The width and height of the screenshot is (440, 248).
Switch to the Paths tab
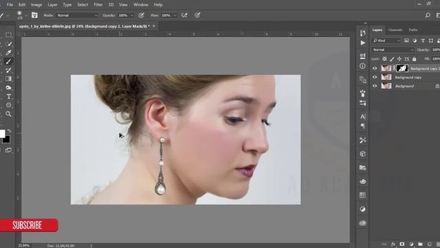click(413, 30)
